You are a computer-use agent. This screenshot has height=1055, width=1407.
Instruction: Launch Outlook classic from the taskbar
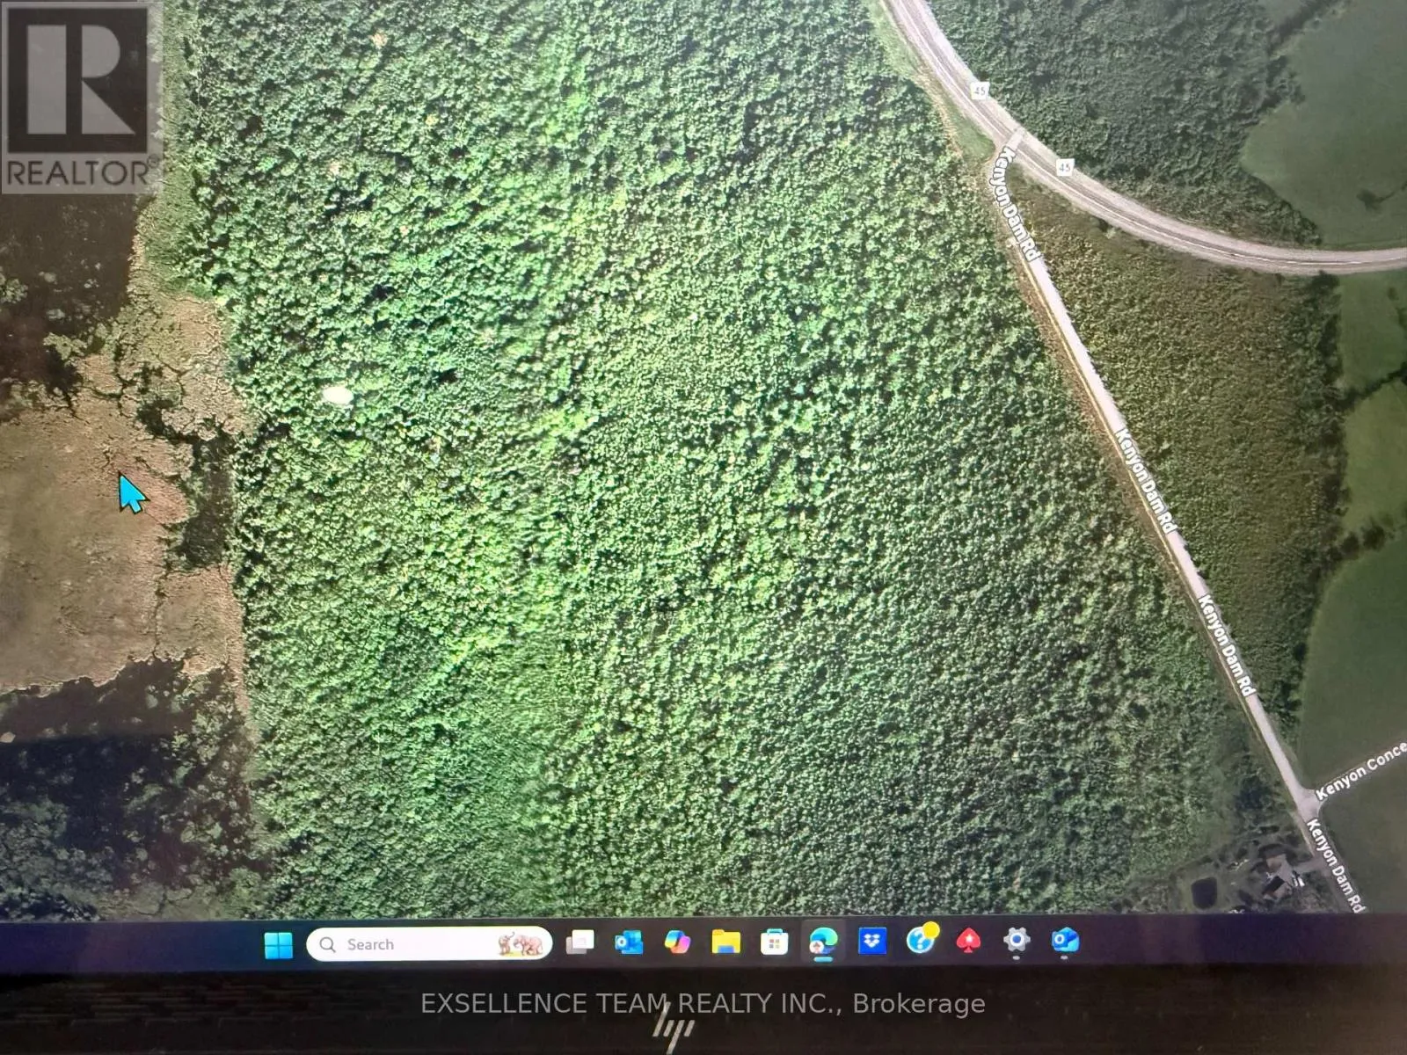pyautogui.click(x=629, y=942)
